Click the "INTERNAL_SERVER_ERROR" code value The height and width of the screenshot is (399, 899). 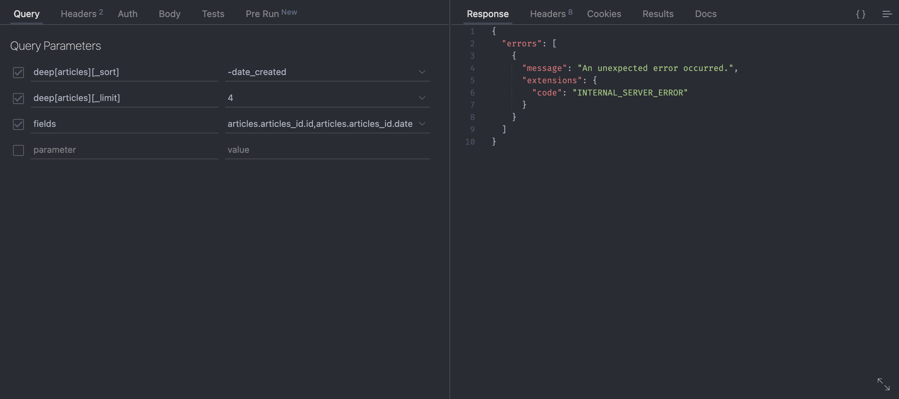(x=630, y=93)
